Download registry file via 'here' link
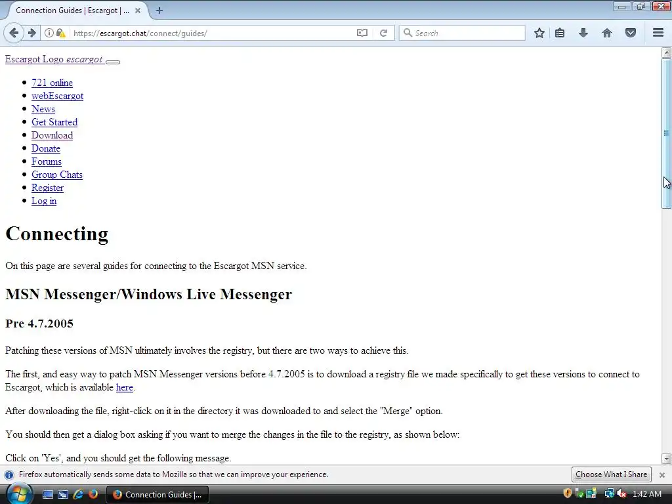The width and height of the screenshot is (672, 504). 124,387
